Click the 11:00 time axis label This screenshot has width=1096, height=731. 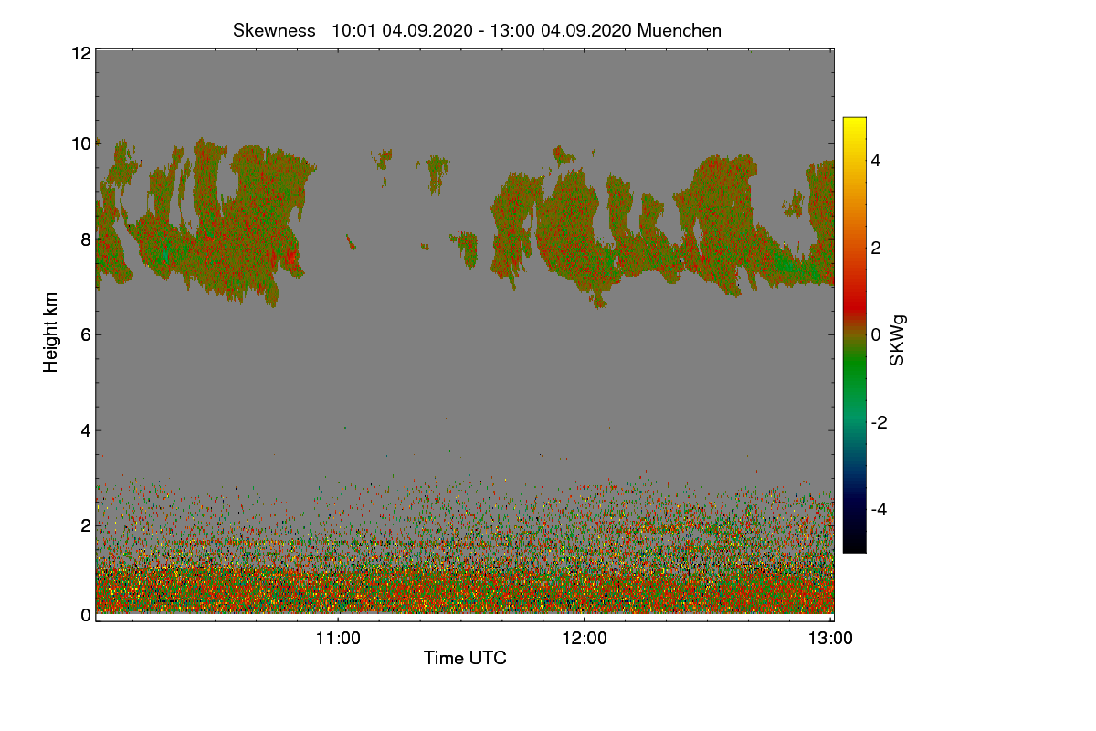[x=338, y=639]
